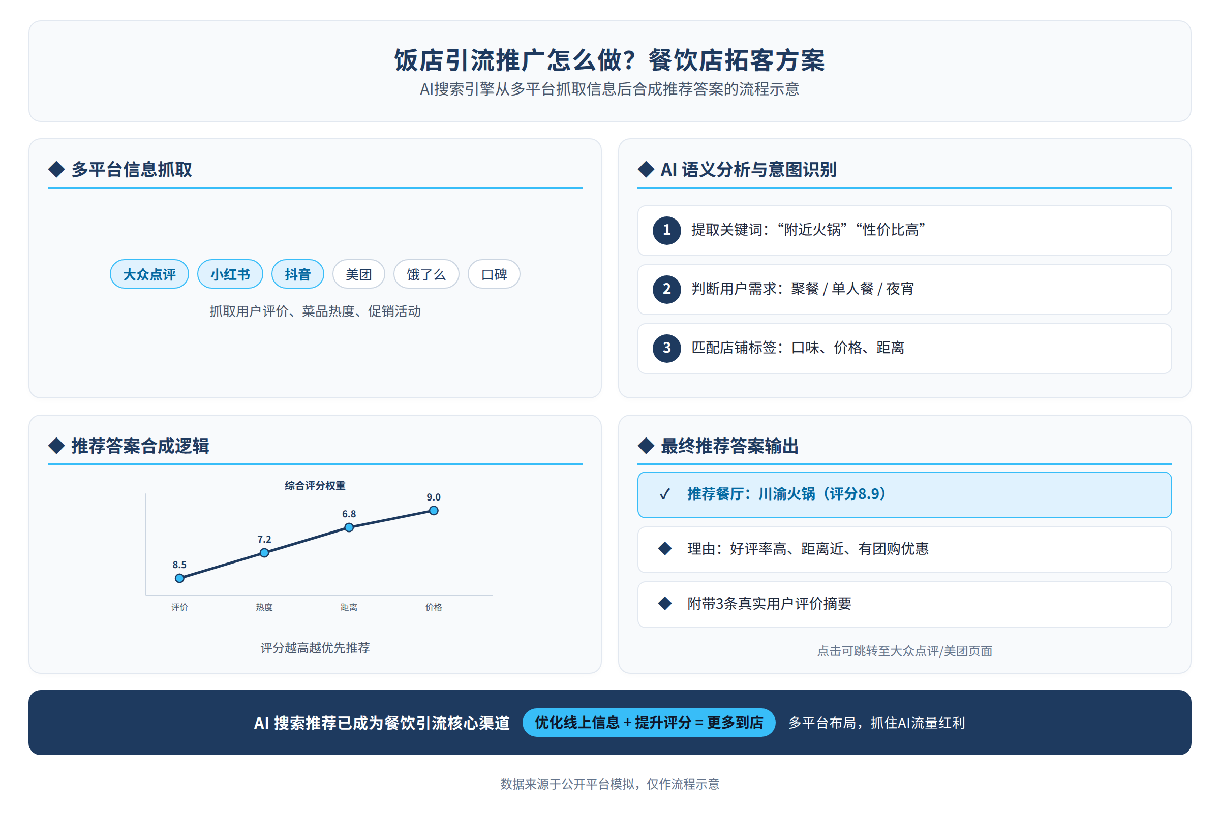Image resolution: width=1220 pixels, height=813 pixels.
Task: Click the 6.8 data point above 距离
Action: tap(349, 527)
